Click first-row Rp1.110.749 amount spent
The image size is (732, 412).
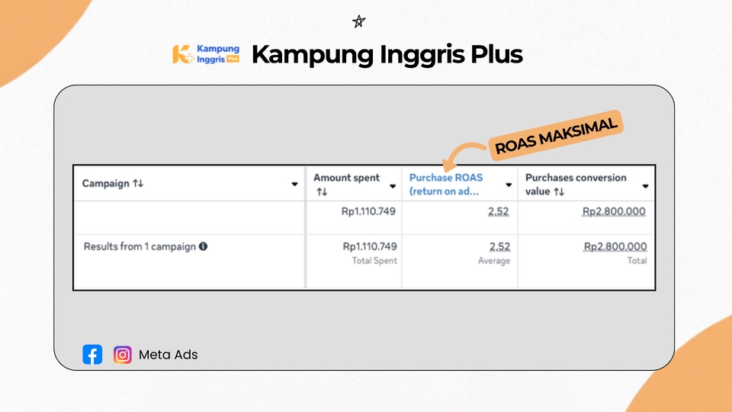tap(368, 211)
